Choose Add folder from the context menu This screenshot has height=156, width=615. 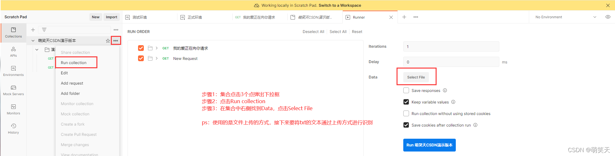[87, 94]
